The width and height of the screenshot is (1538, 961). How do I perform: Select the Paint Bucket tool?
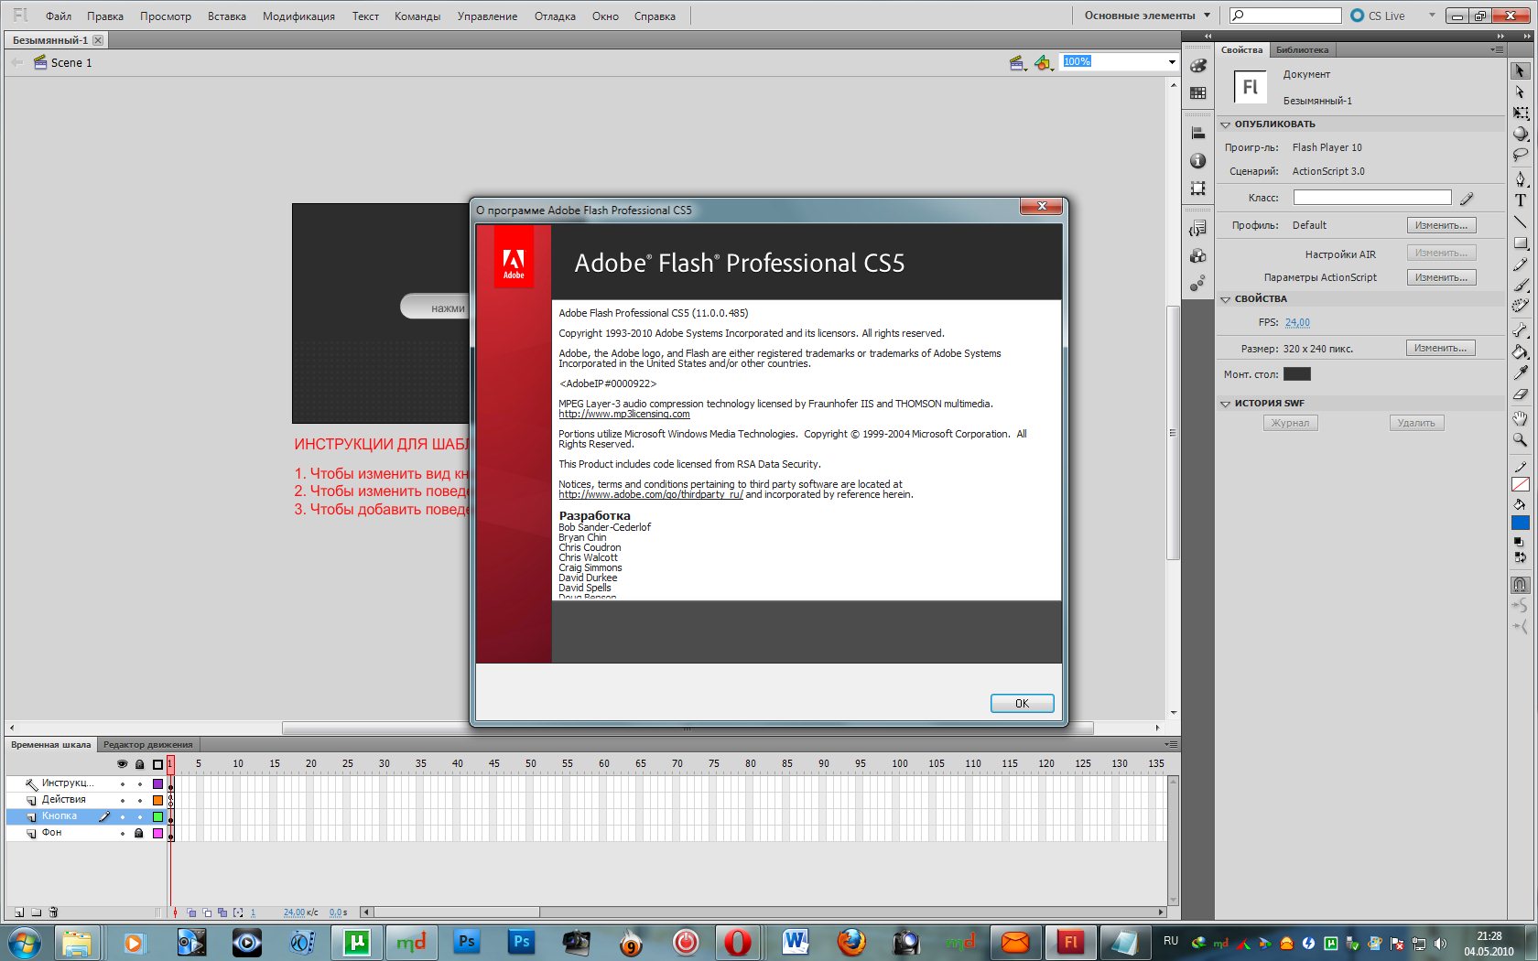(1520, 351)
